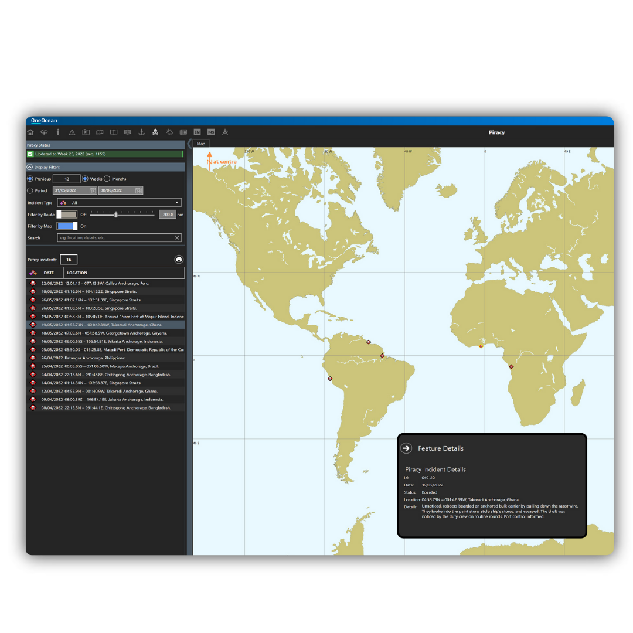The height and width of the screenshot is (633, 633).
Task: Open the warning triangle alerts icon
Action: point(72,132)
